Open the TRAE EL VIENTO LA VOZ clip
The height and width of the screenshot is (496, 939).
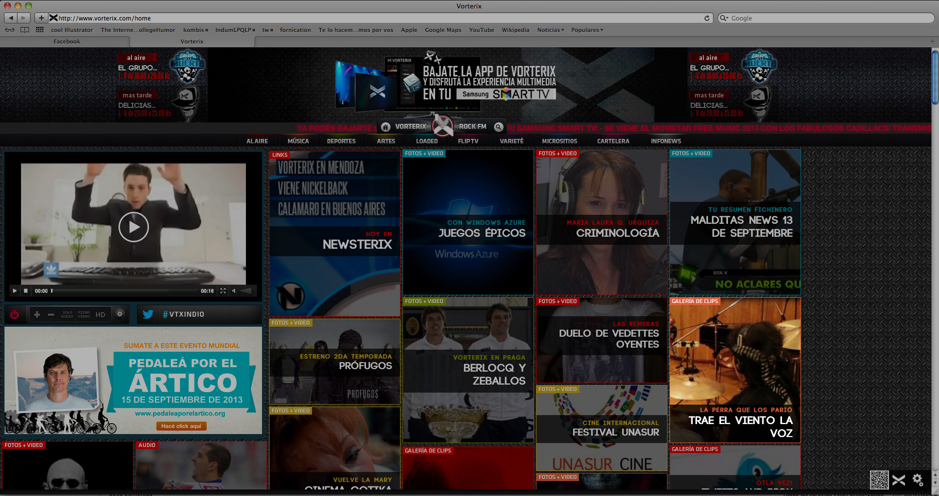click(x=735, y=370)
